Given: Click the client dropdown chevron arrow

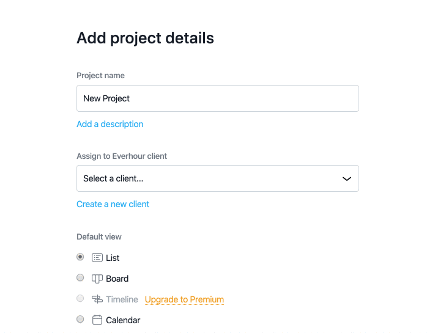Looking at the screenshot, I should pos(346,179).
